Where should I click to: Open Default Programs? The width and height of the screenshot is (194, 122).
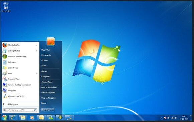coord(48,93)
